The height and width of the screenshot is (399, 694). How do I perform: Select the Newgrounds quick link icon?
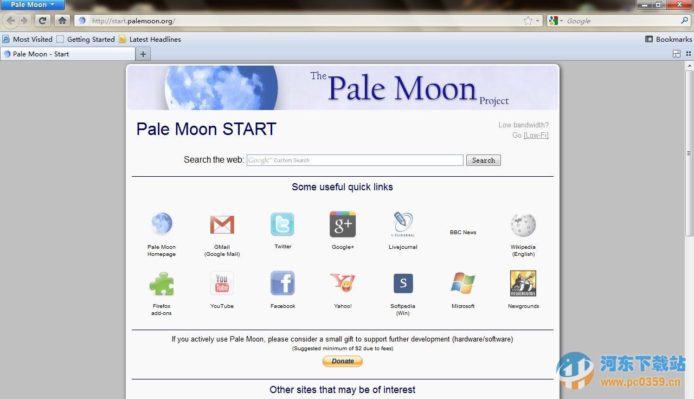(x=523, y=283)
